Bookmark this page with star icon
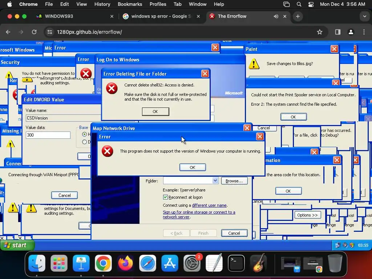 (x=320, y=32)
